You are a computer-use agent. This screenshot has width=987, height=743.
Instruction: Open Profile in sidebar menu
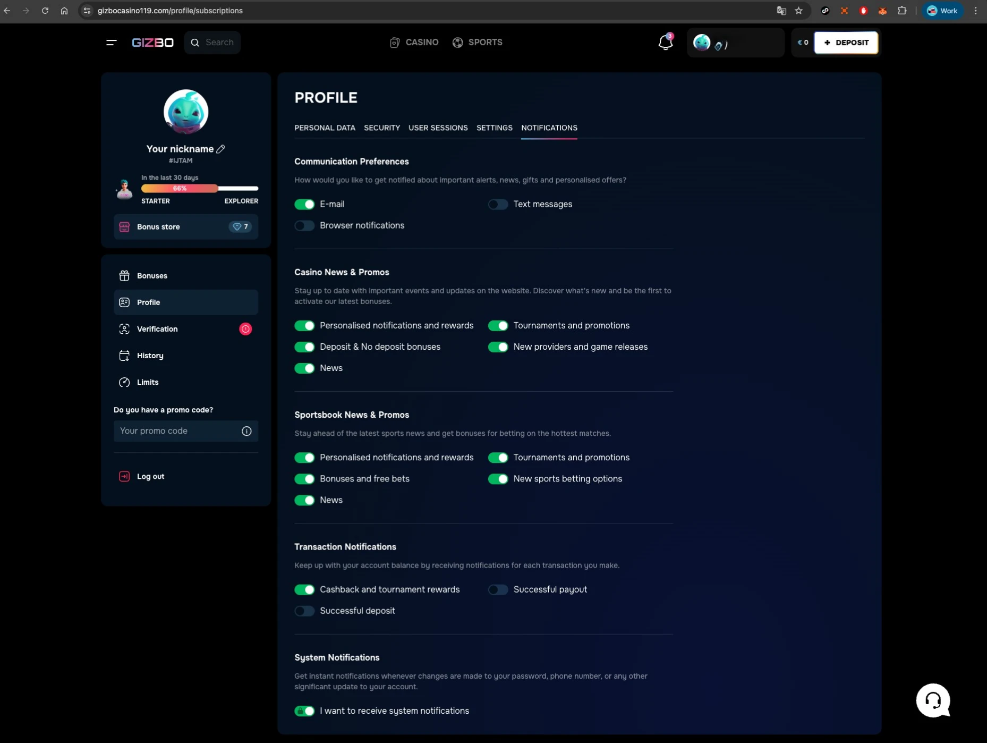click(186, 302)
